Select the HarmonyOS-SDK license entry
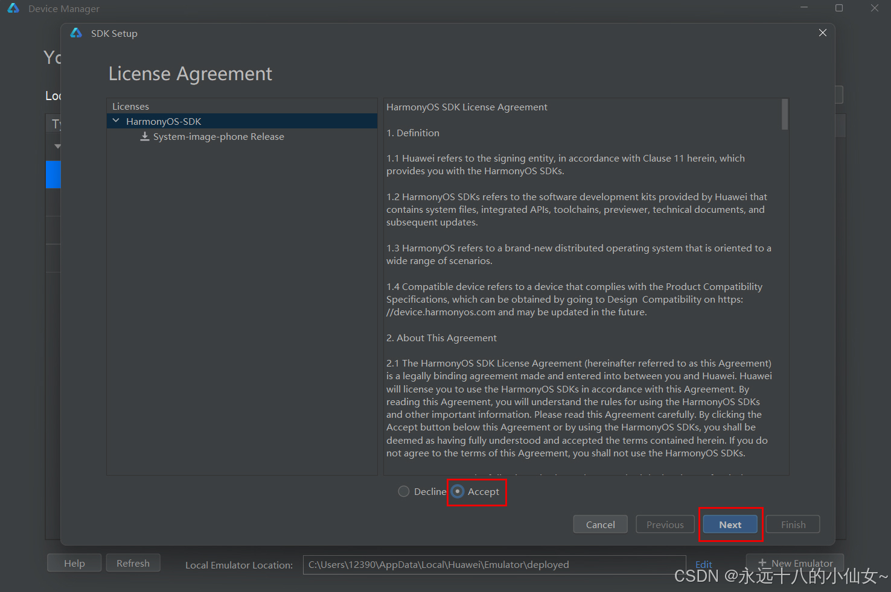 tap(242, 121)
